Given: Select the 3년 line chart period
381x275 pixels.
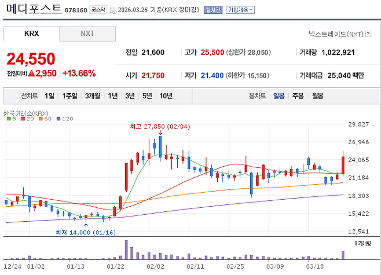Looking at the screenshot, I should click(x=130, y=96).
